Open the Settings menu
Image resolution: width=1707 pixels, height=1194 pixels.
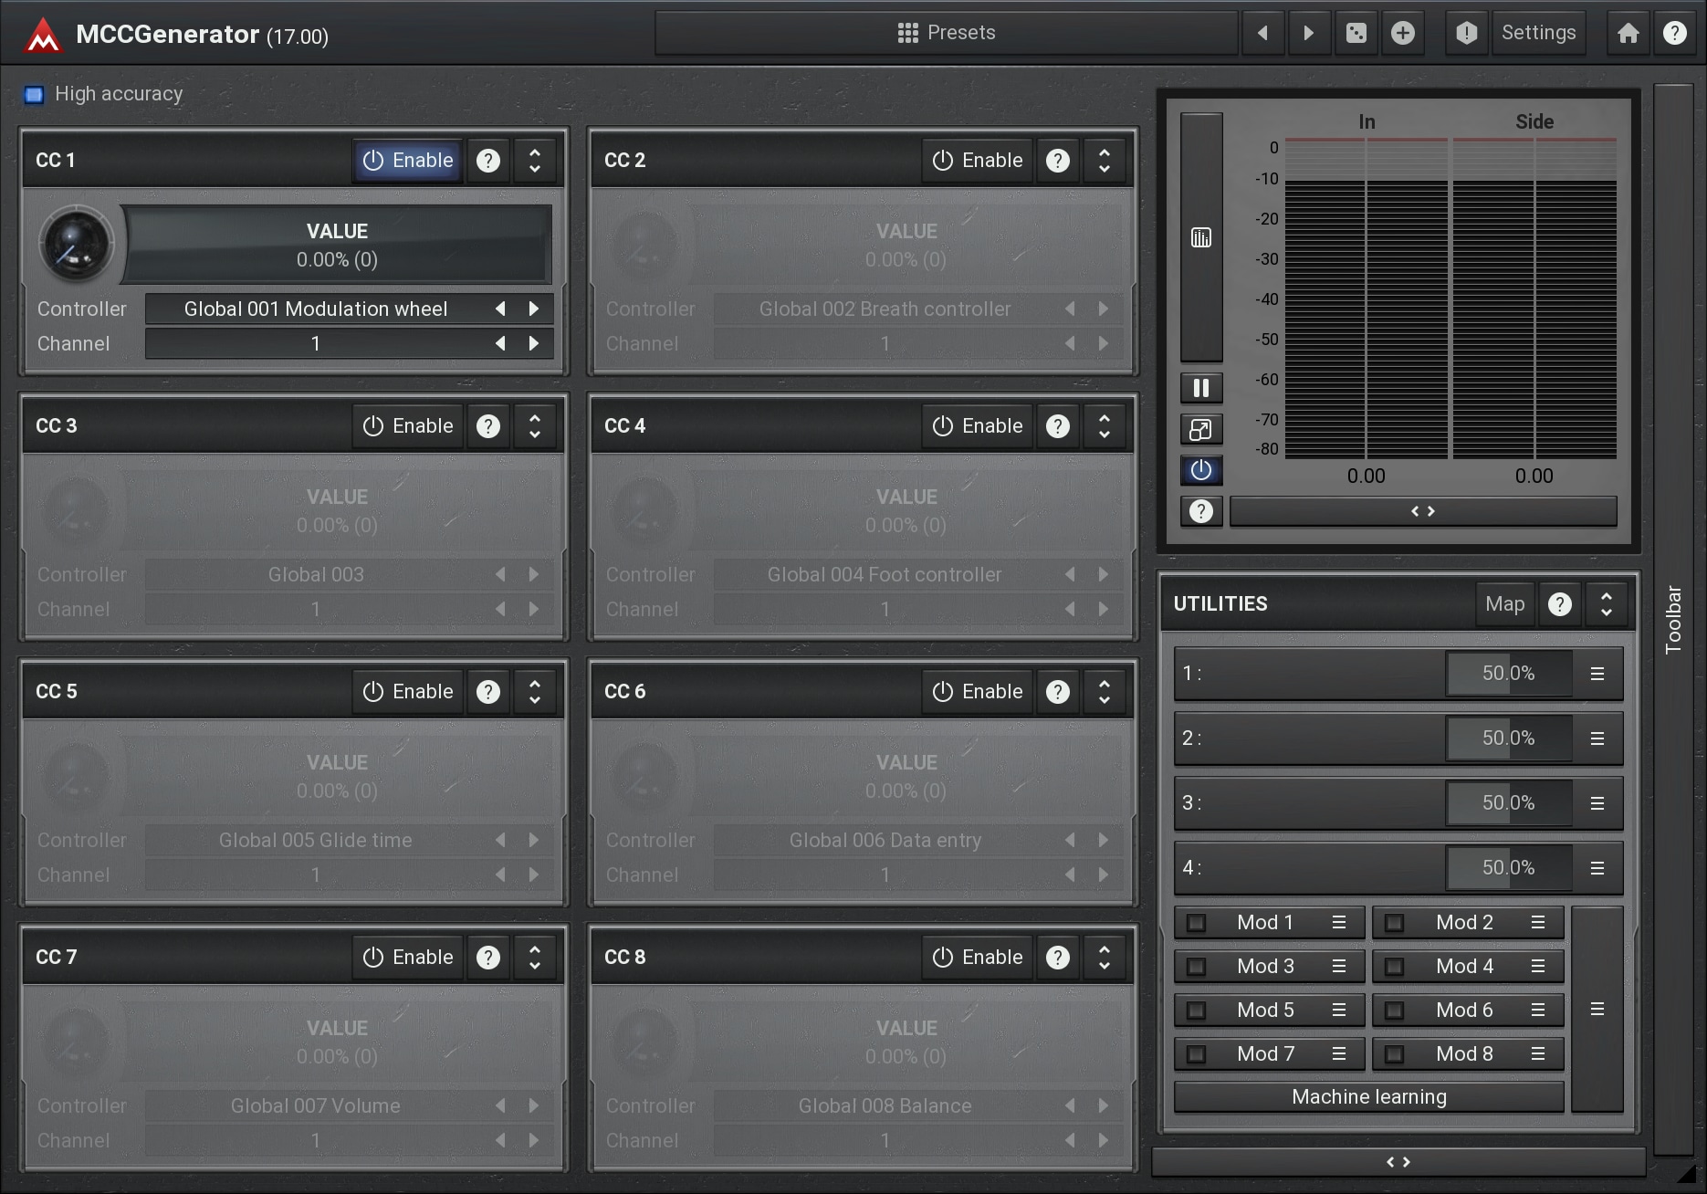tap(1538, 34)
